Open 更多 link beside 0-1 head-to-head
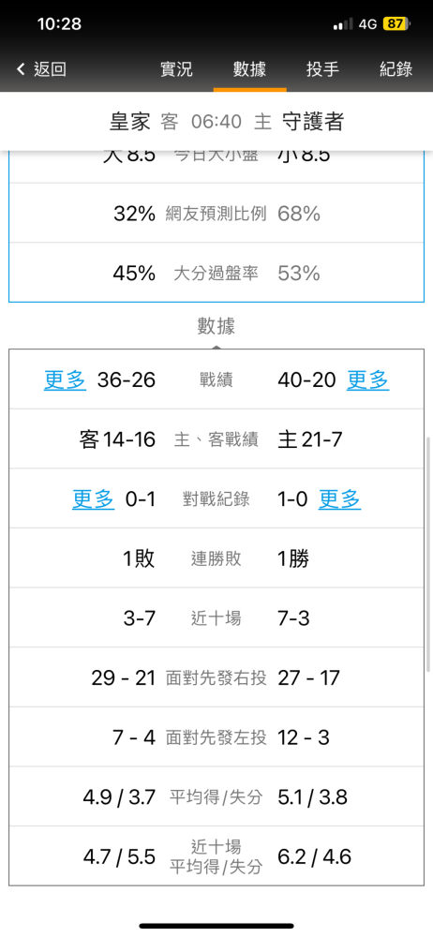Viewport: 433px width, 937px height. [94, 499]
